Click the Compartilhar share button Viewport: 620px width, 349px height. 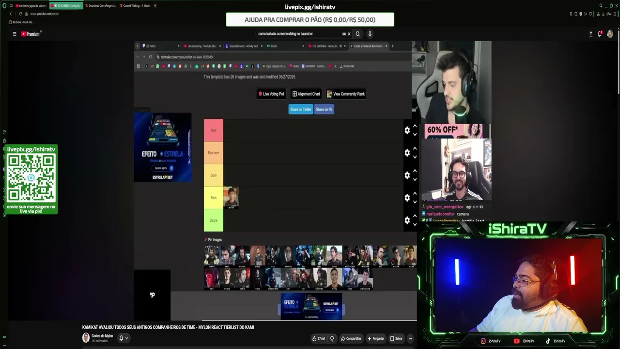click(351, 339)
